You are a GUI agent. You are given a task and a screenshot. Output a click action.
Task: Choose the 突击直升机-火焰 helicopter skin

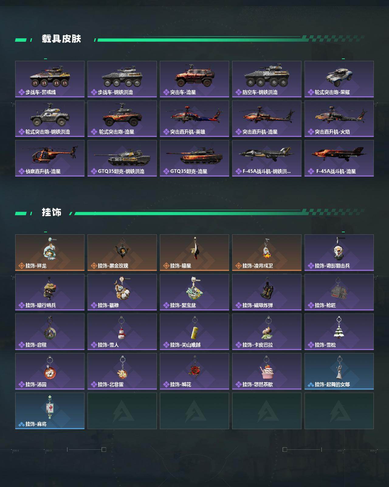click(339, 119)
